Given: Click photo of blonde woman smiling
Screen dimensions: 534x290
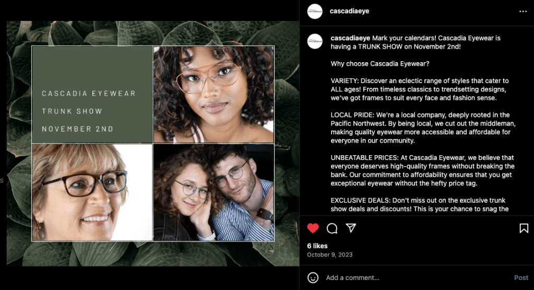Looking at the screenshot, I should coord(92,192).
